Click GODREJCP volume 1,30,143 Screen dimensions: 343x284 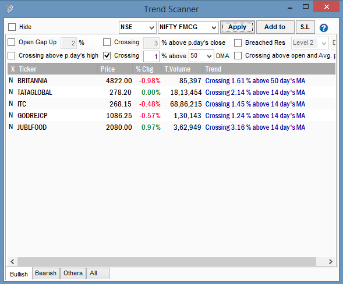point(188,115)
